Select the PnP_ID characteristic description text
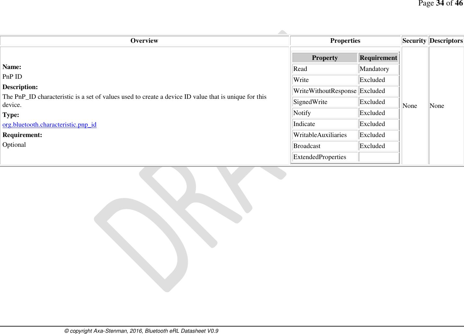Viewport: 464px width, 334px height. pos(135,101)
